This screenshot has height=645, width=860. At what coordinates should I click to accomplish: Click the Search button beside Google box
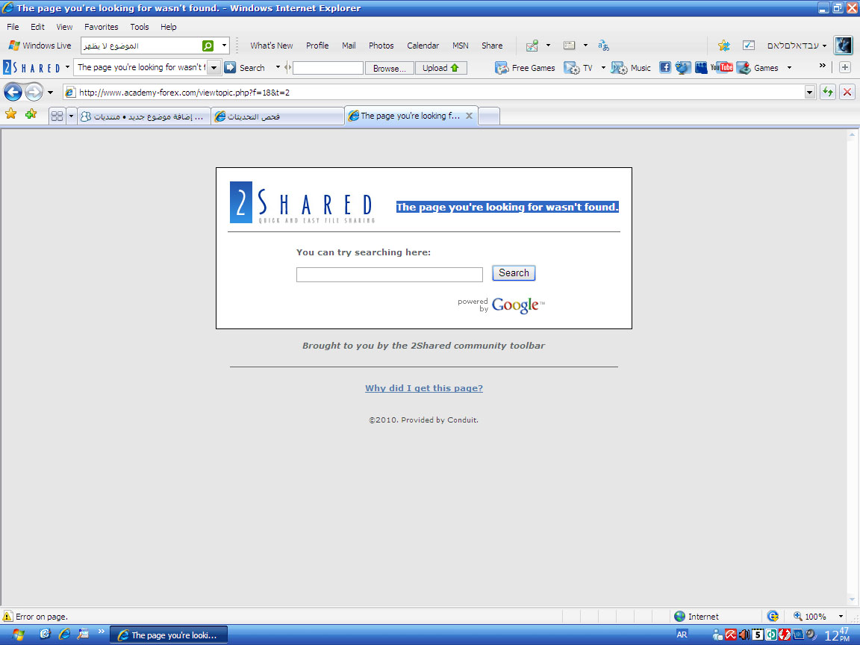tap(514, 273)
